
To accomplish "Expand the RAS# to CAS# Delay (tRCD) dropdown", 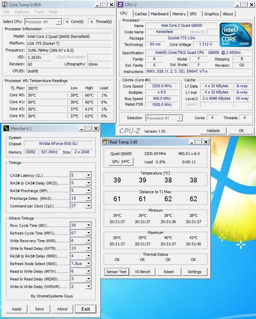I will point(88,183).
